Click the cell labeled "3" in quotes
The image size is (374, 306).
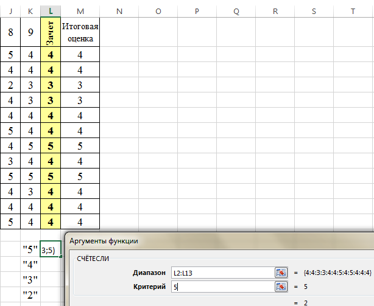30,280
